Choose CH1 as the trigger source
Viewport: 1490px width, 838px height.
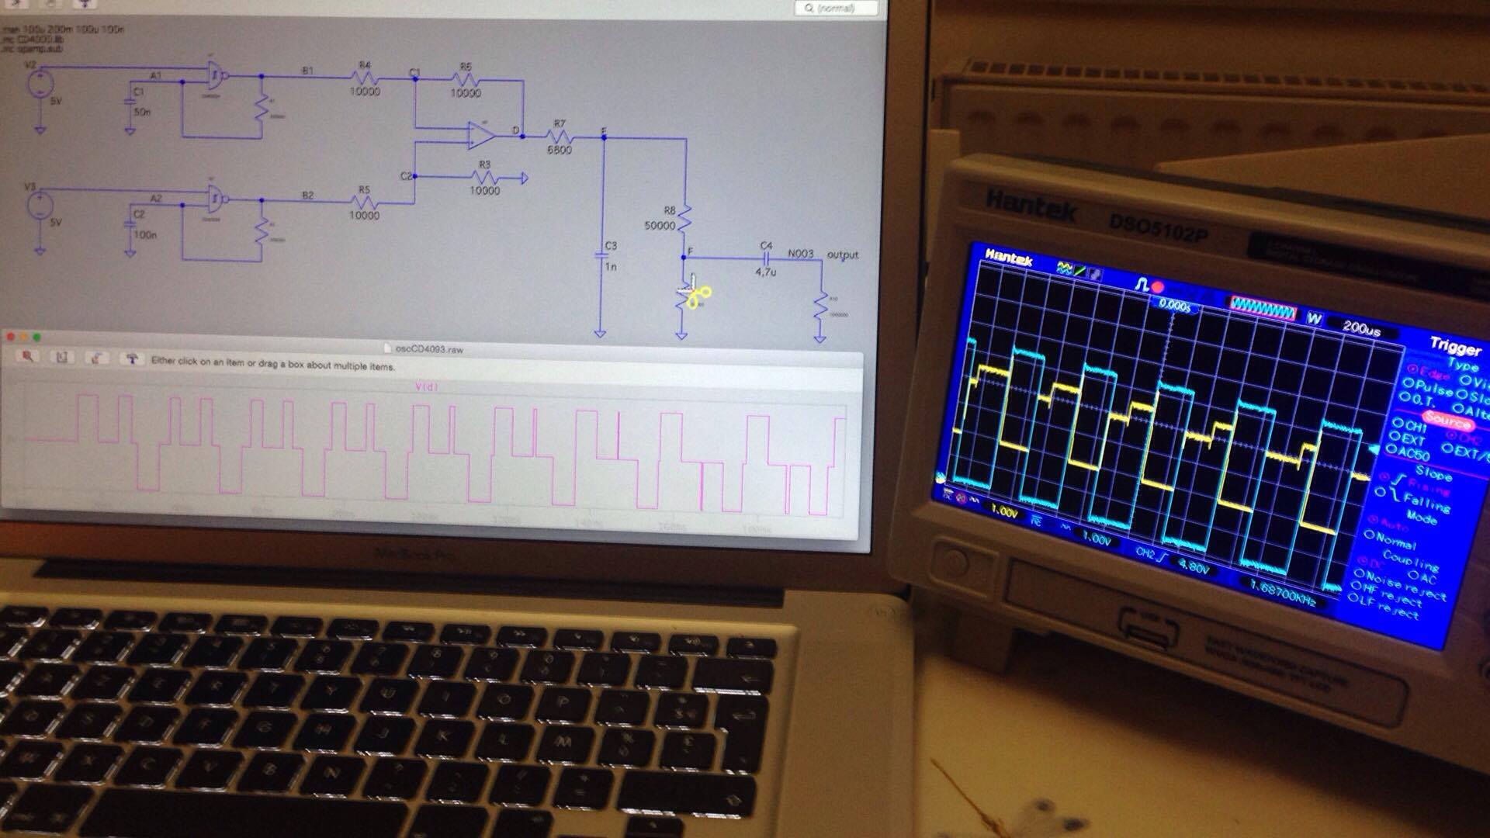click(1409, 425)
